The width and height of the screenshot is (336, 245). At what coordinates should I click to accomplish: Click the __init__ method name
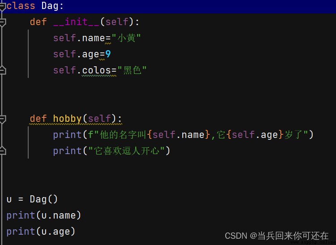point(76,22)
